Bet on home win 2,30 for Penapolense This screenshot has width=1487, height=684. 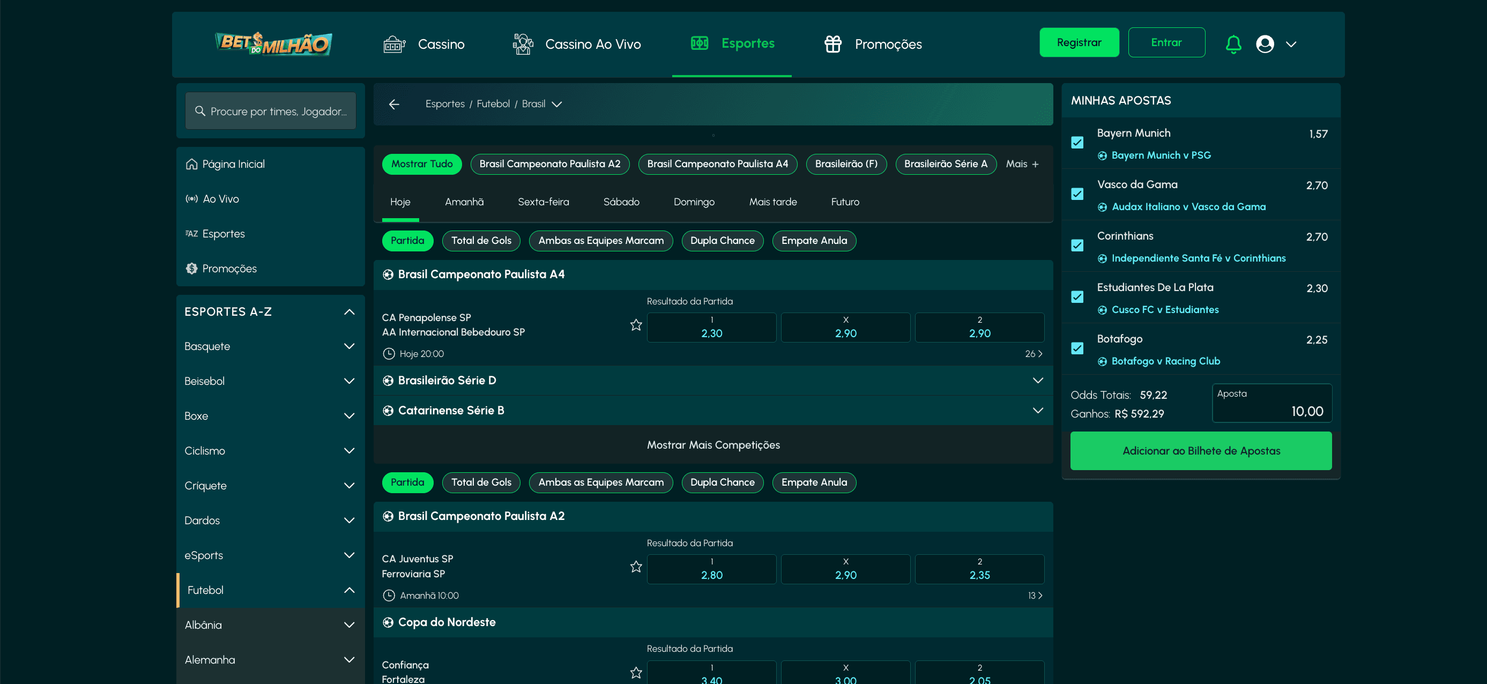tap(711, 328)
